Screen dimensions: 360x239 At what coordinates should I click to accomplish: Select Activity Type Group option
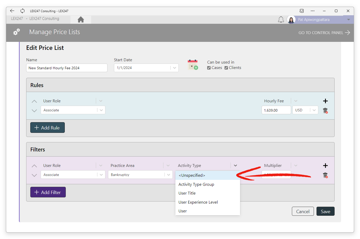208,184
